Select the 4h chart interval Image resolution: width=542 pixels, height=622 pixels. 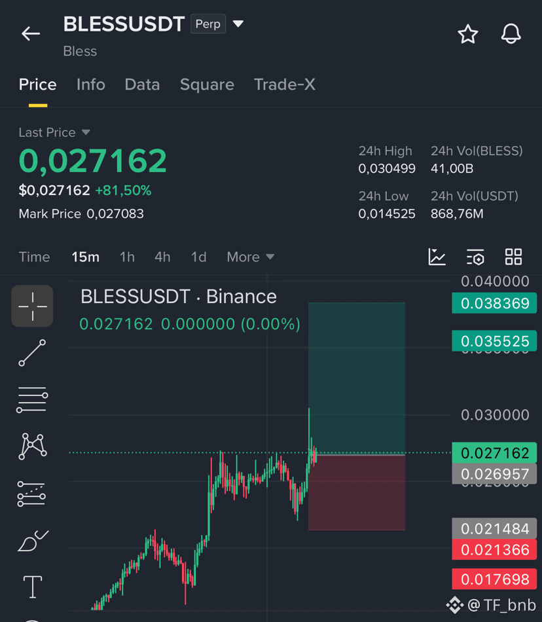pos(162,257)
